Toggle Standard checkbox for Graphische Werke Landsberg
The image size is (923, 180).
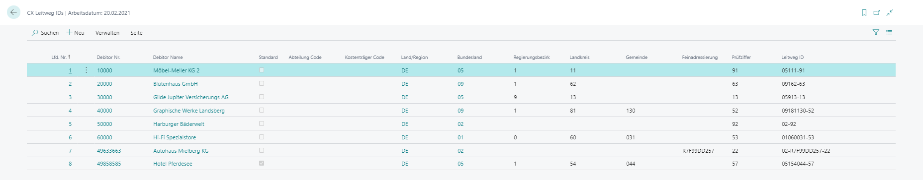point(262,110)
